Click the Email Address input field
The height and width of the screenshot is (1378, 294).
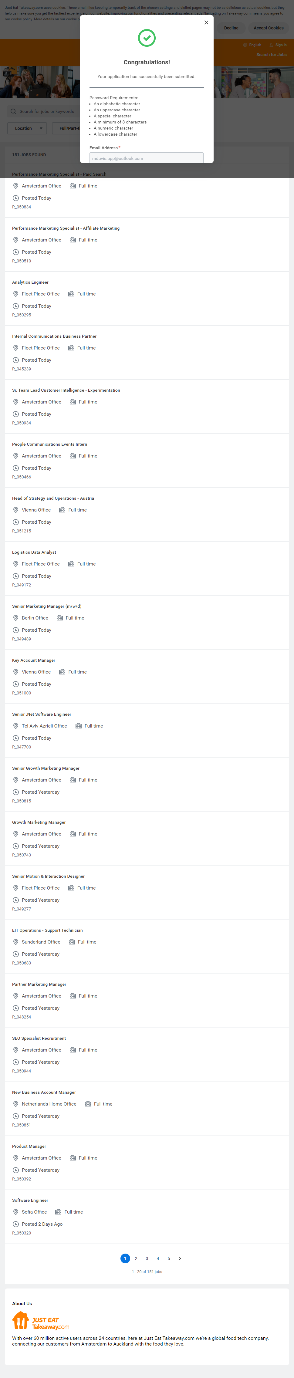point(147,158)
